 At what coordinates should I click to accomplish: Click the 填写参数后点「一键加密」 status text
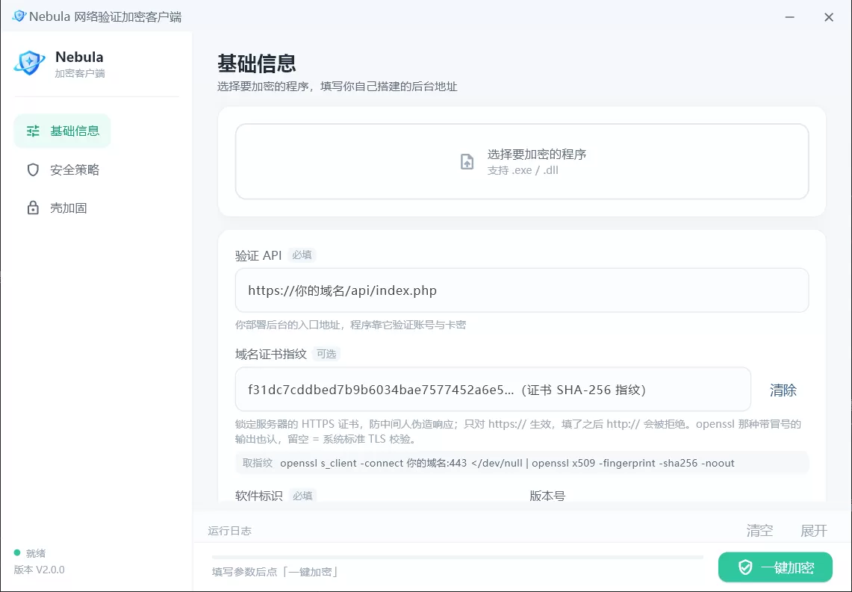(275, 572)
